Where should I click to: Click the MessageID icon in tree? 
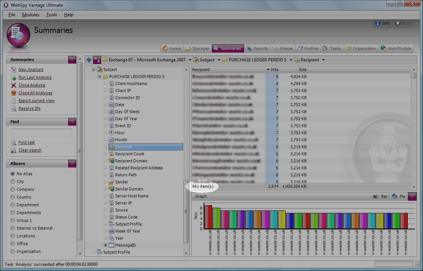tap(111, 245)
